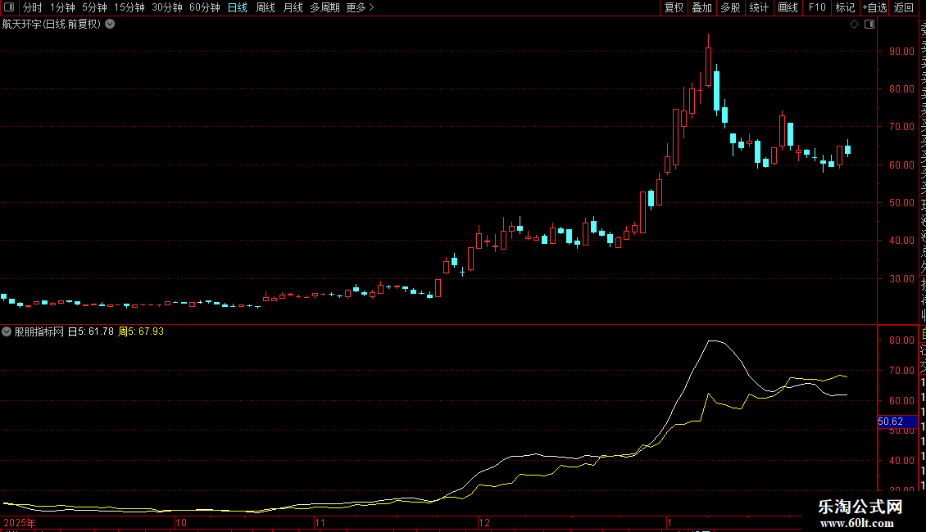Toggle the right side panel icon

coord(869,25)
